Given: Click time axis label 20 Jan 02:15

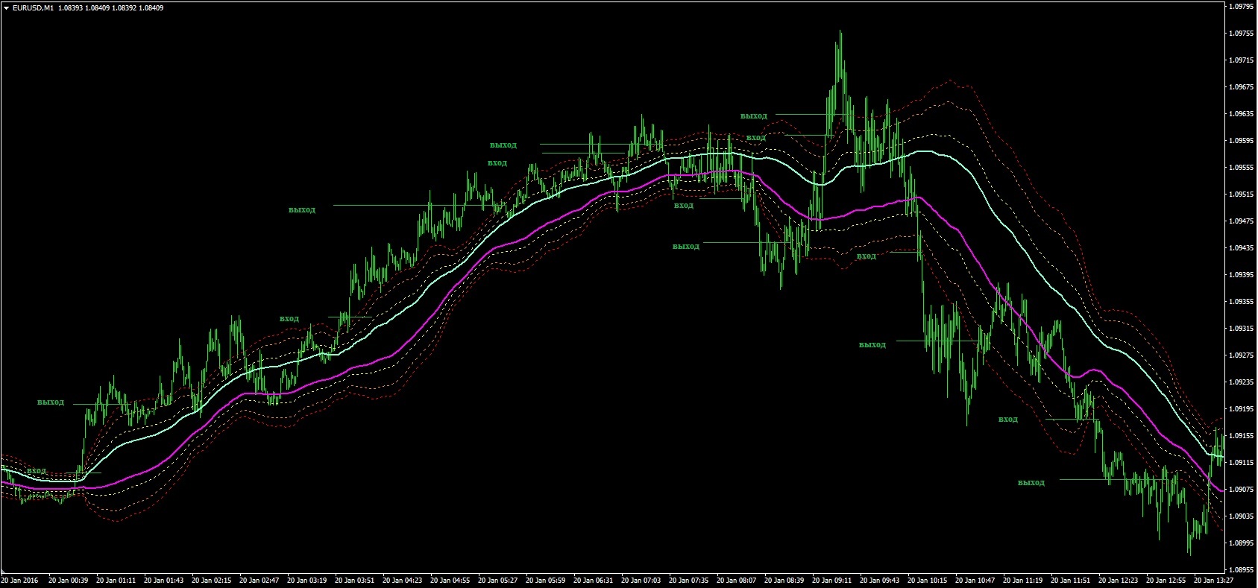Looking at the screenshot, I should 211,580.
